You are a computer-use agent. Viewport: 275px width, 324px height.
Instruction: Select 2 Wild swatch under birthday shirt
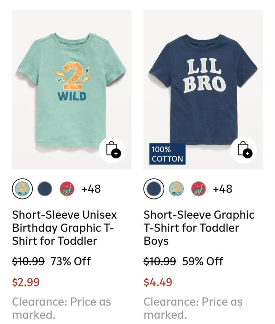pyautogui.click(x=22, y=188)
